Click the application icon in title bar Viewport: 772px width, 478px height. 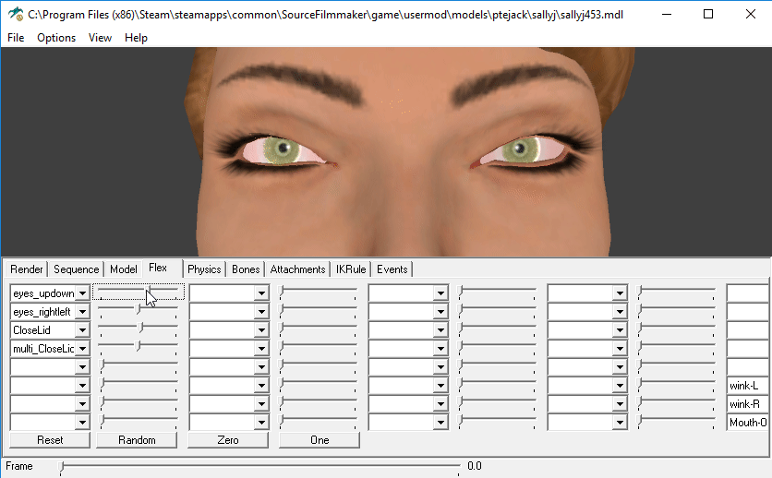[x=16, y=14]
